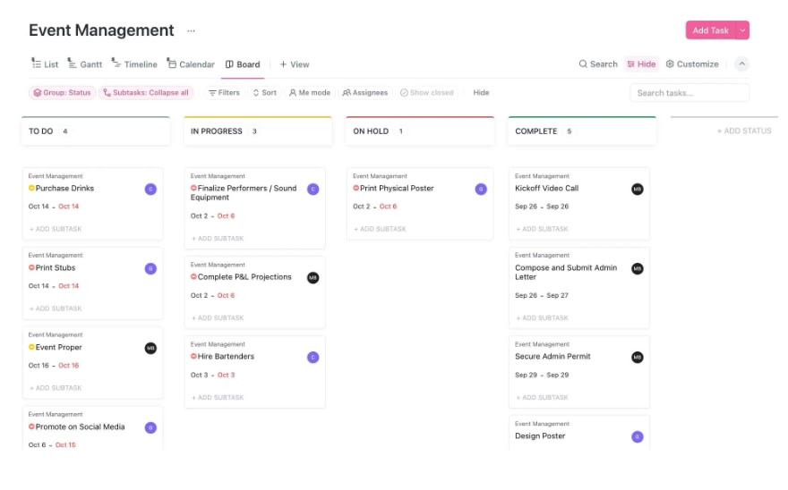Open Add Task dropdown arrow
Screen dimensions: 788x490
tap(742, 30)
